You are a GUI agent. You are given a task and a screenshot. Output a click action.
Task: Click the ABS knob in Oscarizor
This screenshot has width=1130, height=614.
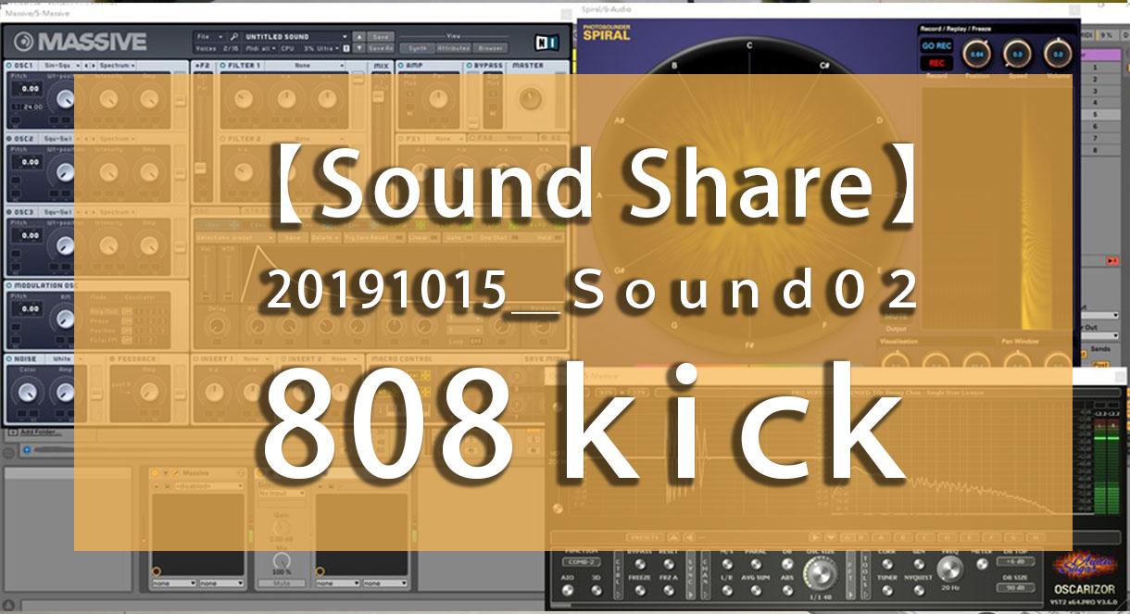tap(787, 591)
